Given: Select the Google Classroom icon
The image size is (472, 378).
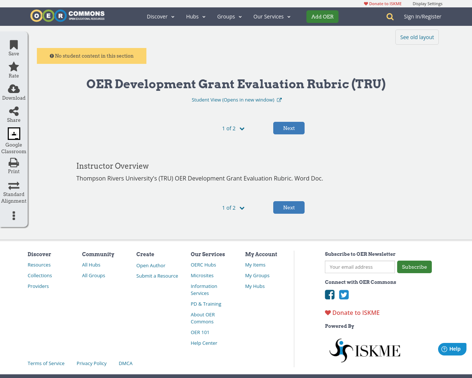Looking at the screenshot, I should (x=13, y=134).
